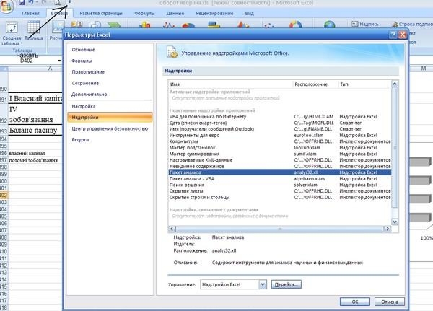433x311 pixels.
Task: Select Надстройки in options sidebar
Action: point(110,118)
